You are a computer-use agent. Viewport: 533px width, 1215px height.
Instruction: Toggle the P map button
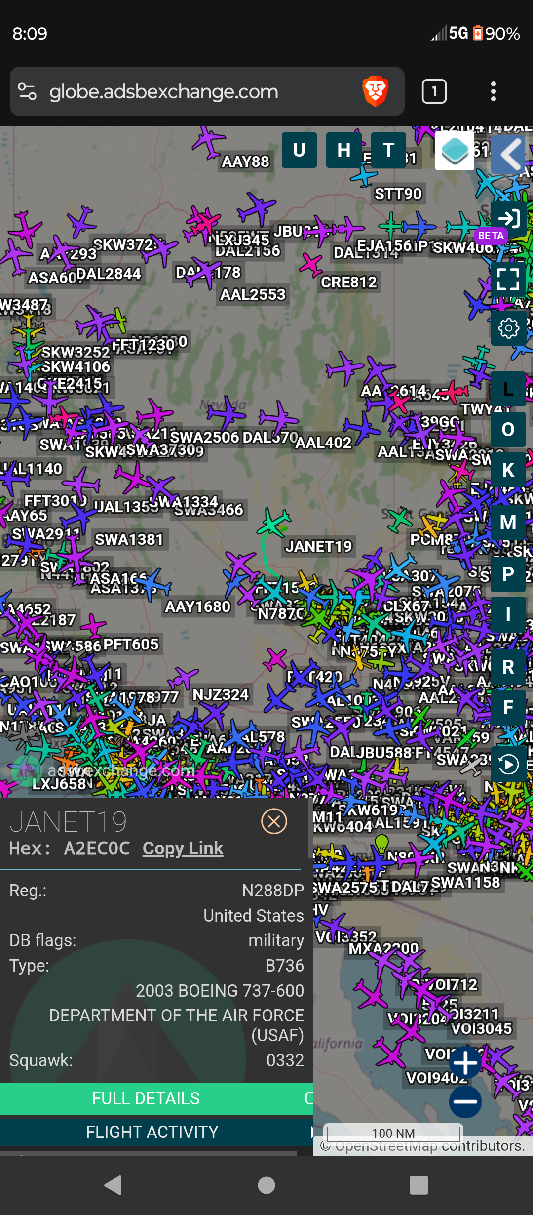508,574
